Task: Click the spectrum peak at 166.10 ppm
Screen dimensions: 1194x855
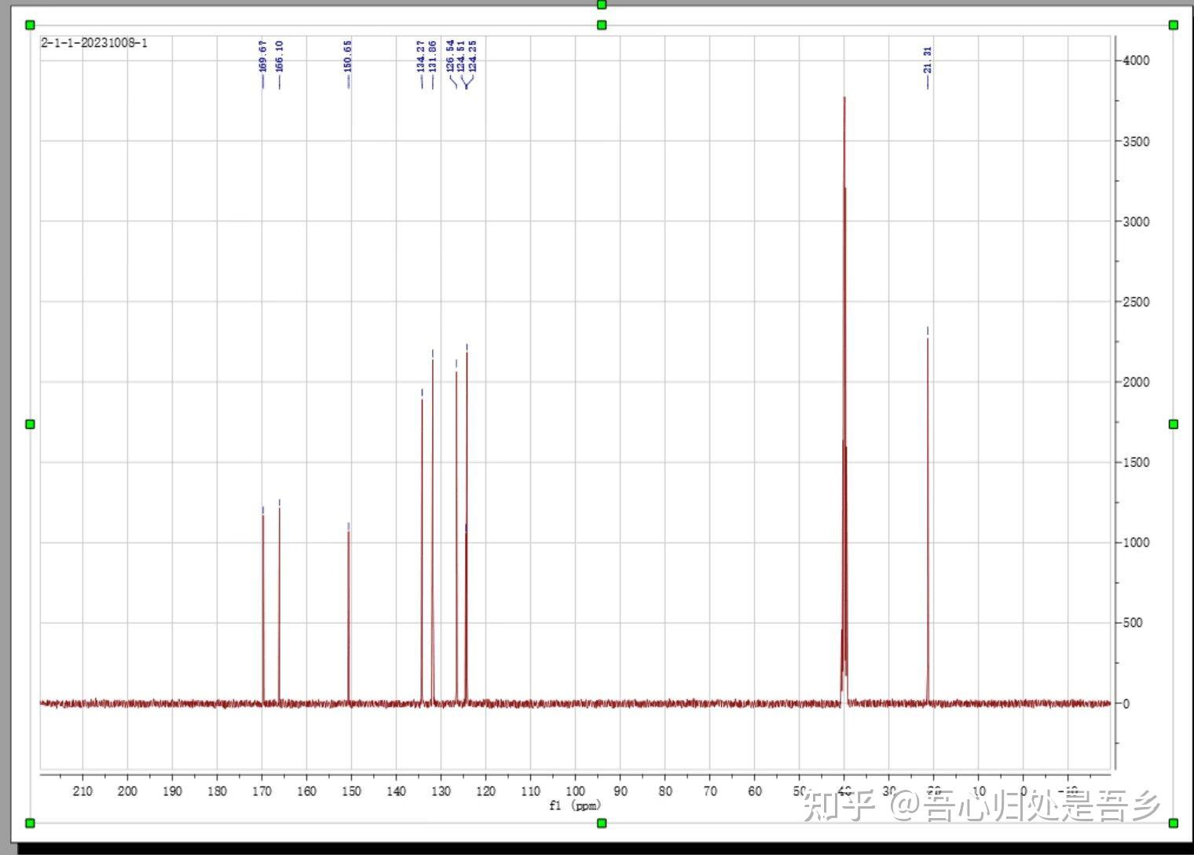Action: [280, 605]
